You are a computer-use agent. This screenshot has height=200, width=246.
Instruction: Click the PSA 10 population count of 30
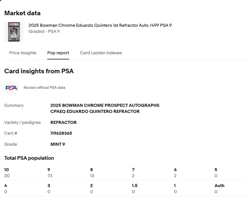tap(7, 176)
